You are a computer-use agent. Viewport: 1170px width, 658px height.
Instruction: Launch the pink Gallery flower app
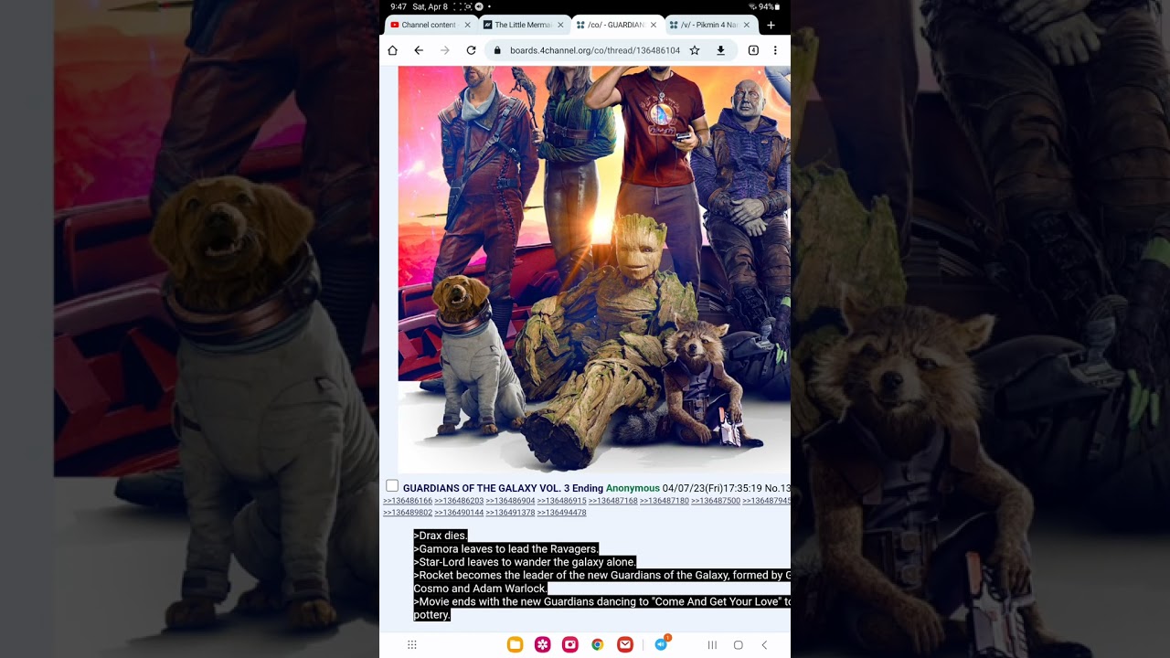click(x=543, y=645)
